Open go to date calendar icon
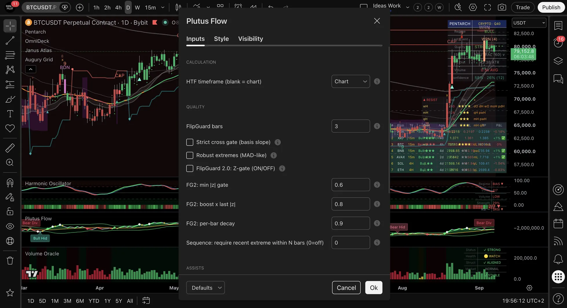 tap(146, 301)
